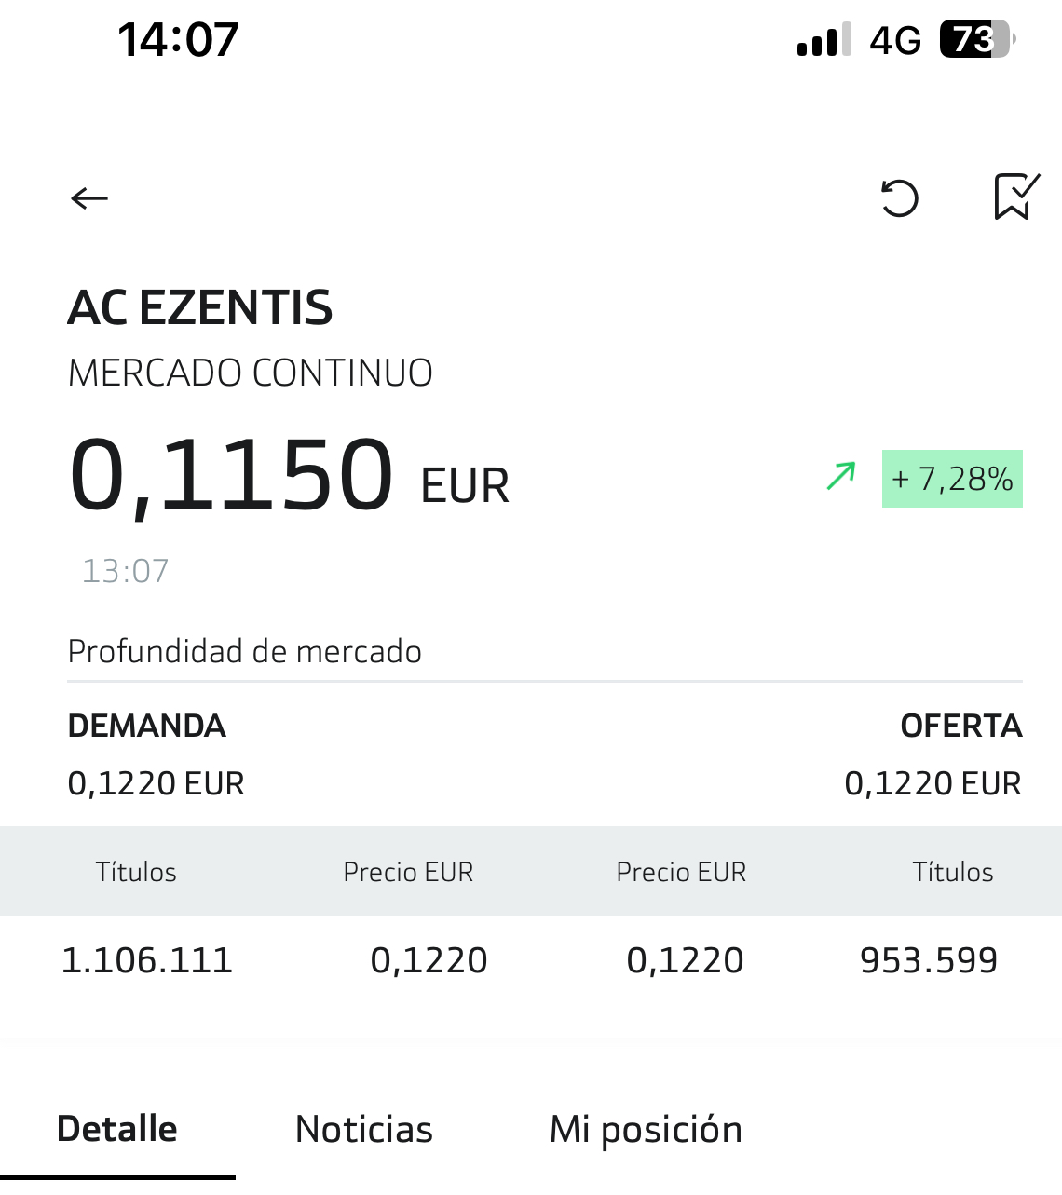The height and width of the screenshot is (1195, 1062).
Task: Tap the 14:07 clock in status bar
Action: coord(178,40)
